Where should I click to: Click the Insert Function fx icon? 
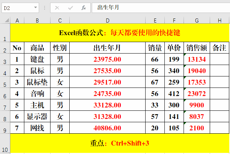tap(84, 7)
